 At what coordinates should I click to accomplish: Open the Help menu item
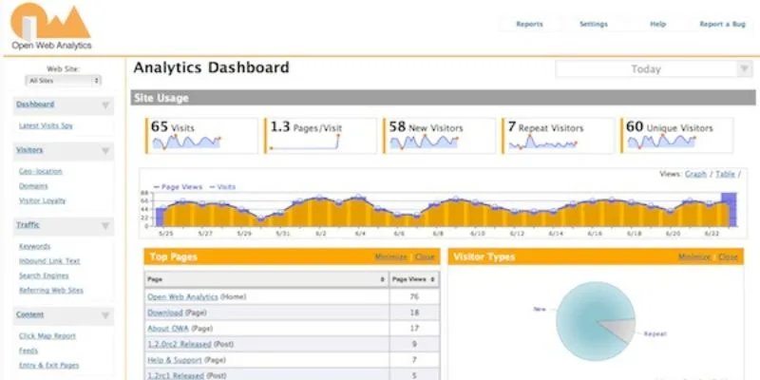coord(657,25)
